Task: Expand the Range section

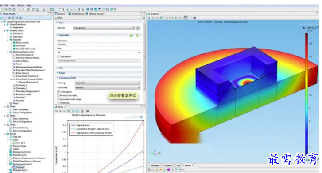Action: click(x=61, y=73)
